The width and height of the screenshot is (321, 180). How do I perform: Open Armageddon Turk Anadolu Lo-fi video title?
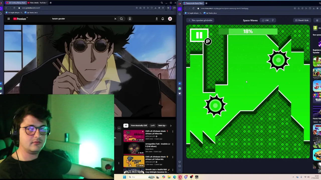click(158, 145)
